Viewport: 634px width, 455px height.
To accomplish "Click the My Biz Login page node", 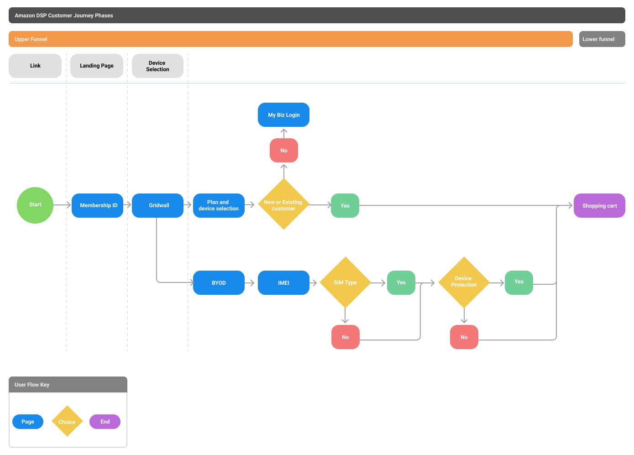I will [283, 115].
